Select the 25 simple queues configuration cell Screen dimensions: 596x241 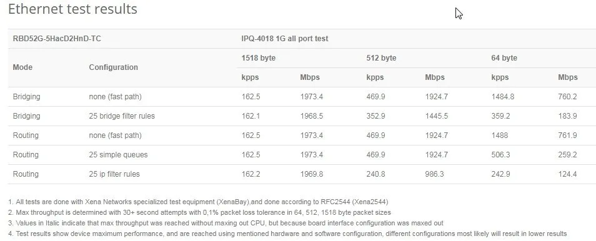coord(118,155)
